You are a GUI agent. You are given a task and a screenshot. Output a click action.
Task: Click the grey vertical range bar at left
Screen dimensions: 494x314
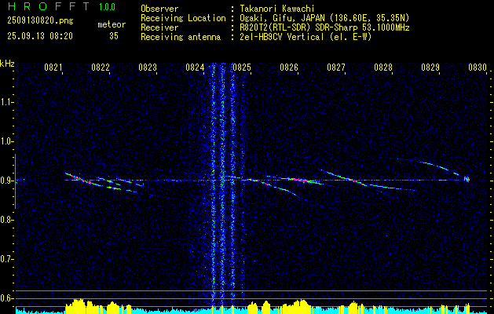point(15,181)
